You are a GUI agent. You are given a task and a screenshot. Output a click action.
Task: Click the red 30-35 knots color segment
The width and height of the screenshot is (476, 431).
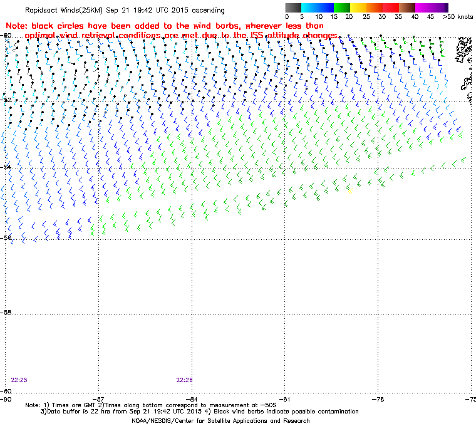click(391, 8)
